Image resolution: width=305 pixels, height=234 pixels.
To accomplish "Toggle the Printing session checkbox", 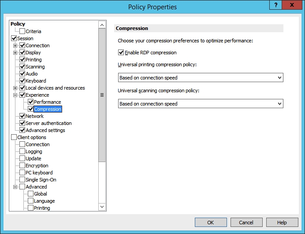I will 22,60.
